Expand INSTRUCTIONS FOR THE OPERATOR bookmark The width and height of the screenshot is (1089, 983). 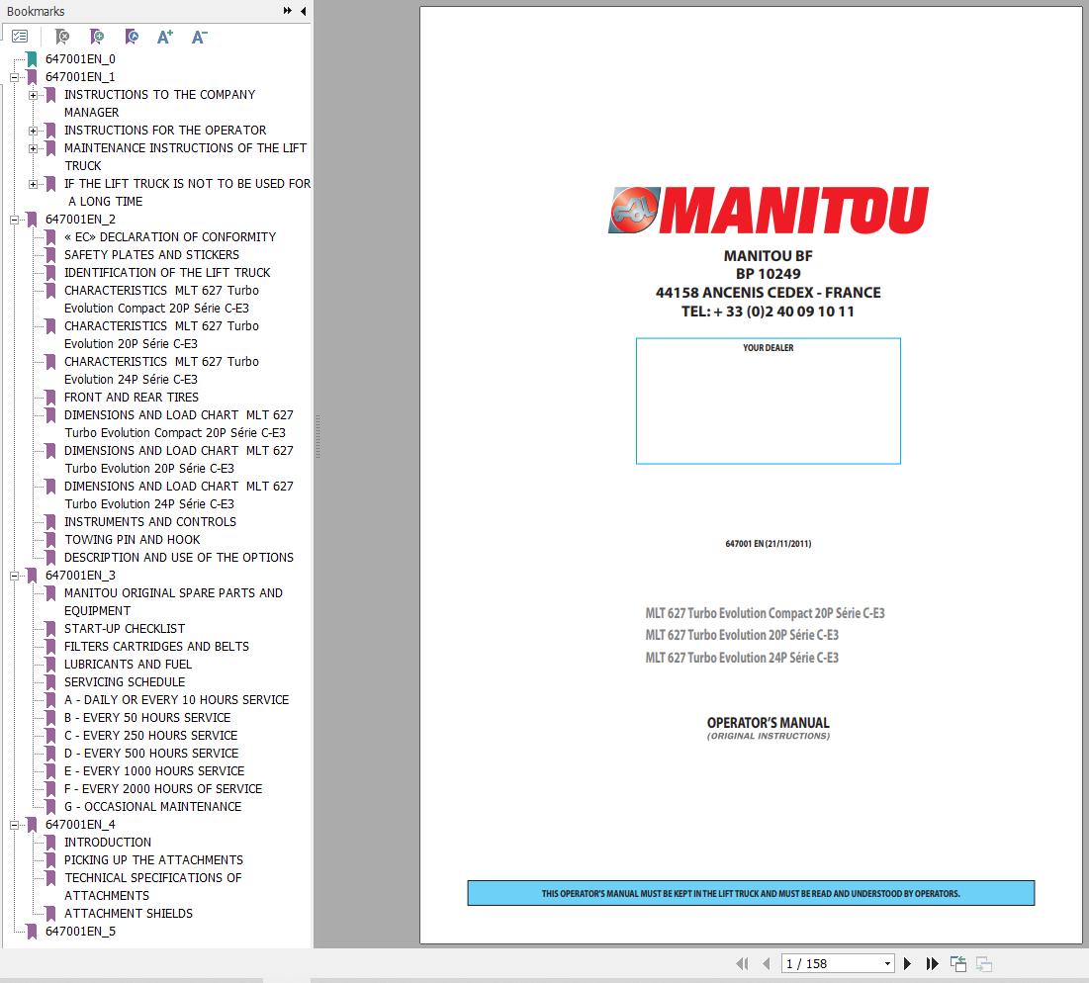(35, 130)
